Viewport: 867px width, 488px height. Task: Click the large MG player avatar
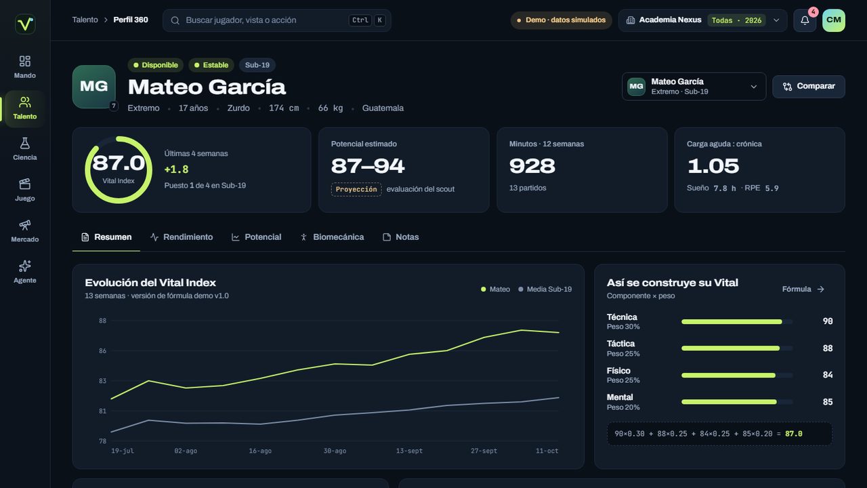pos(94,87)
